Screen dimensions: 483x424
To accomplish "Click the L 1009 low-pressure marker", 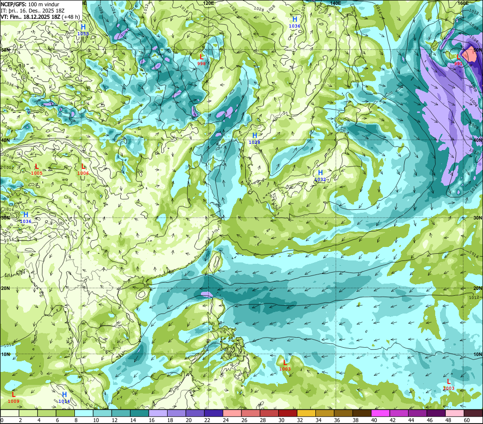I will pyautogui.click(x=14, y=397).
